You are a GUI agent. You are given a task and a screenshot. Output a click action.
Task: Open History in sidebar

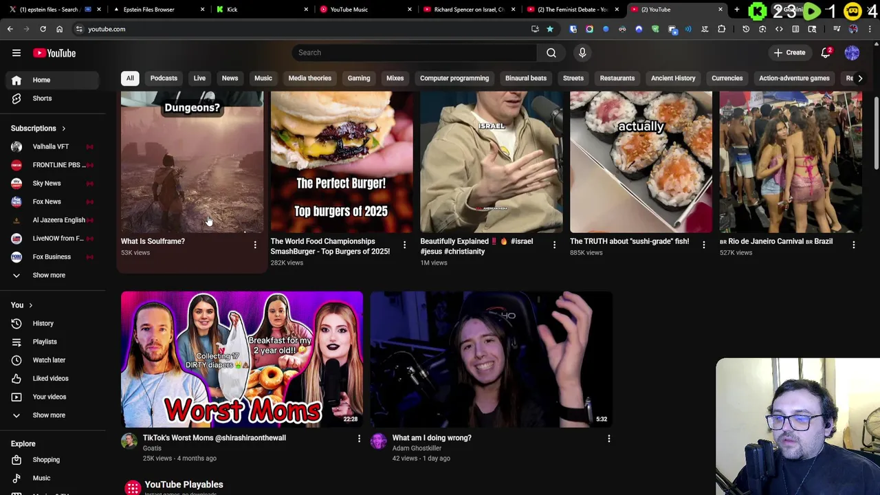[x=53, y=323]
